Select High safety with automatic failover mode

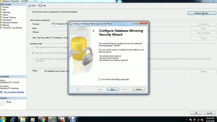(x=33, y=59)
